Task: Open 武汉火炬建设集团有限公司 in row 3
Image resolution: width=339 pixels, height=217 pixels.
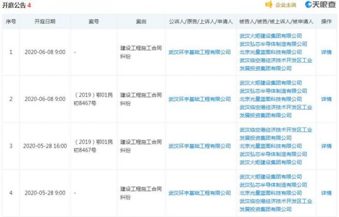Action: click(271, 162)
